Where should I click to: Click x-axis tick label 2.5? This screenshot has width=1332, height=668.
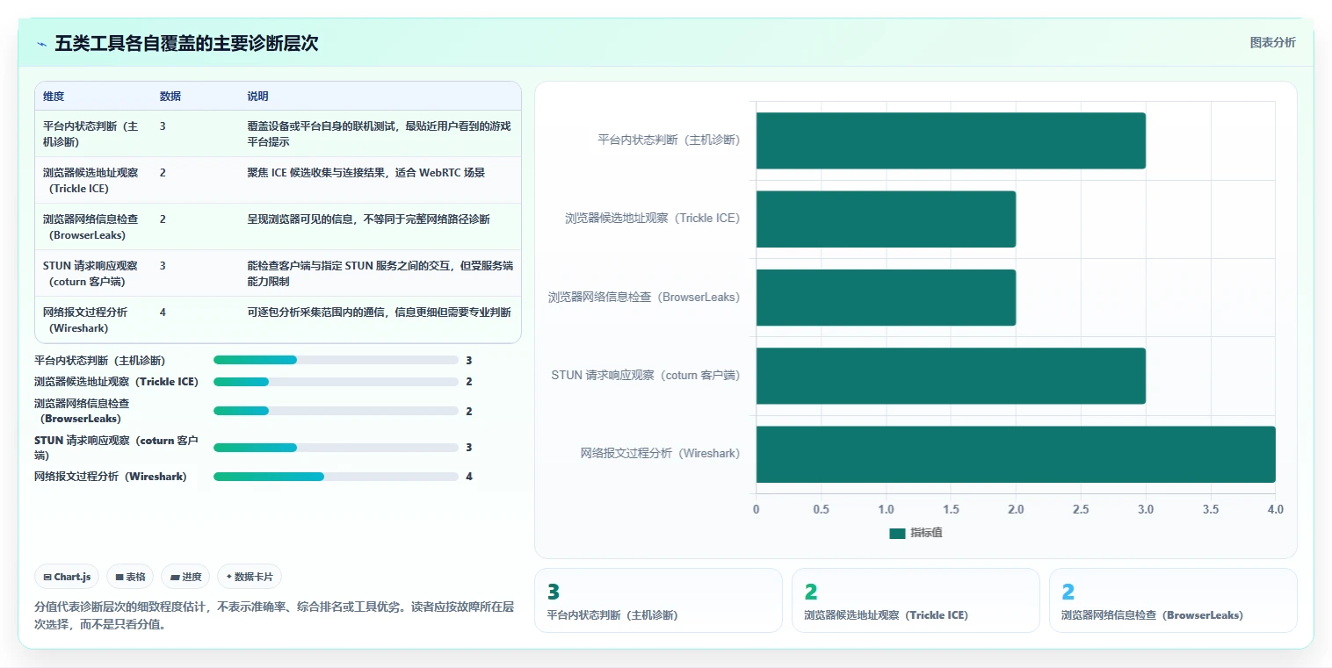[x=1081, y=509]
